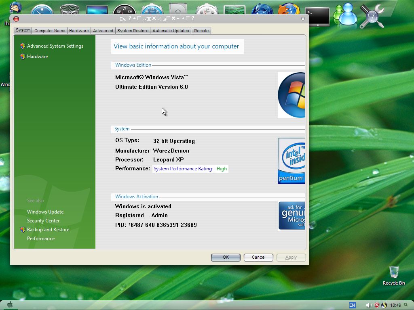414x310 pixels.
Task: Click the volume speaker tray icon
Action: [x=369, y=305]
